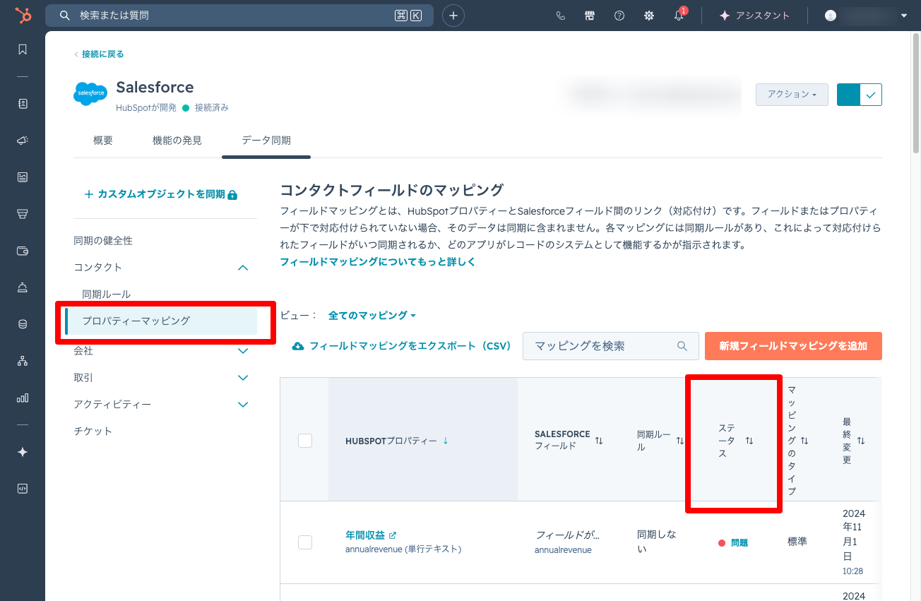
Task: Select the データ同期 tab
Action: (x=266, y=141)
